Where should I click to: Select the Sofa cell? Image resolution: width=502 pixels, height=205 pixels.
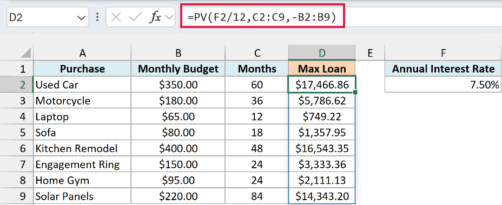coord(82,133)
